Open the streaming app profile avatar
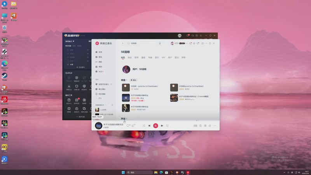The image size is (311, 175). (x=180, y=35)
